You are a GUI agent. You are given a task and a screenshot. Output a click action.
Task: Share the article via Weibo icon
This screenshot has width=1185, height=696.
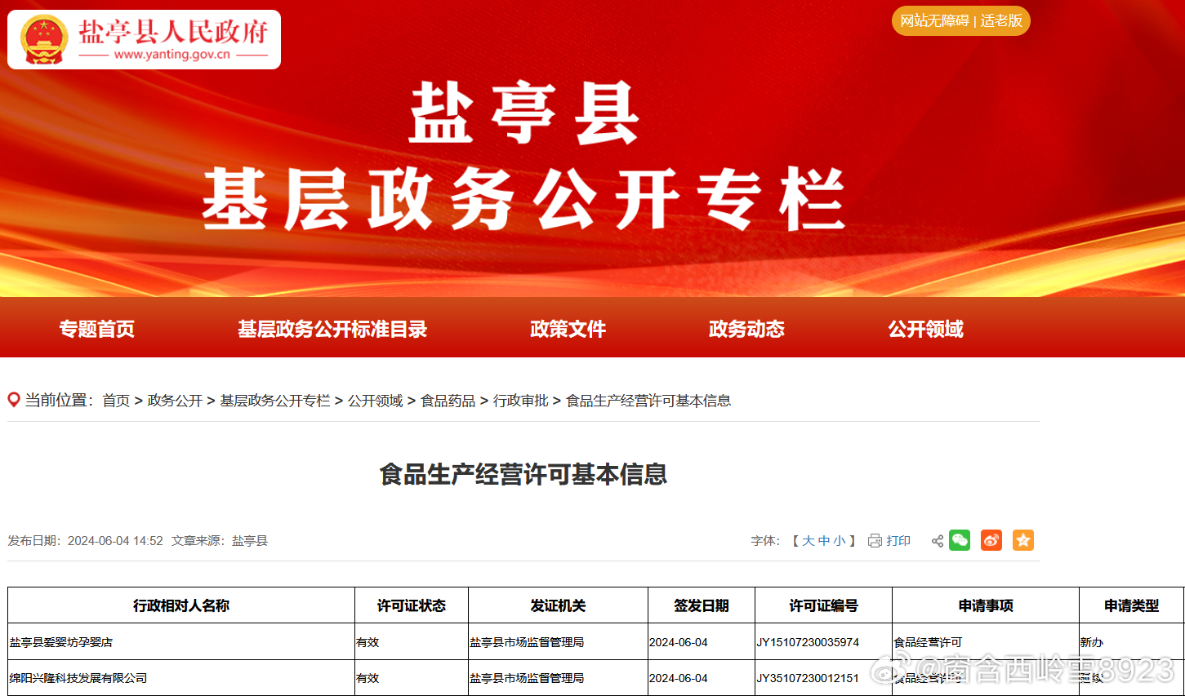pyautogui.click(x=991, y=540)
